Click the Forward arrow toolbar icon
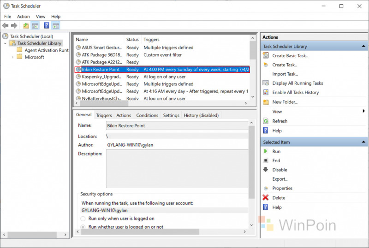 coord(14,25)
